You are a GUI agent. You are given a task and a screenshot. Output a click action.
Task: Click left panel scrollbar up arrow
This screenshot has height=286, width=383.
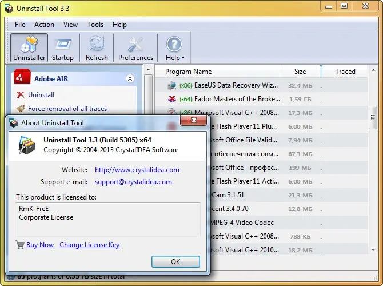[149, 69]
